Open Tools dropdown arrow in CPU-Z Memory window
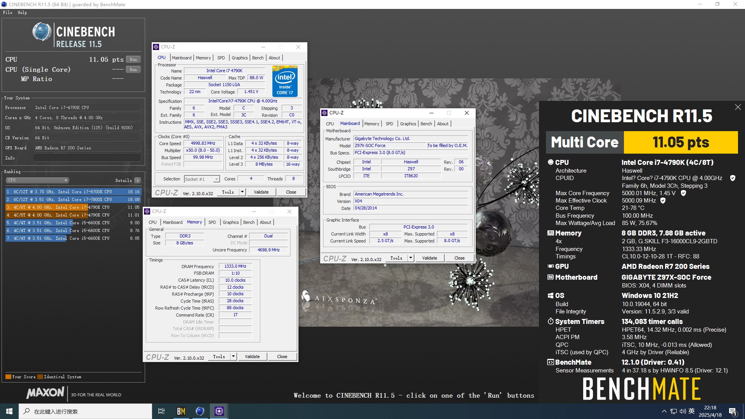This screenshot has height=419, width=745. pyautogui.click(x=233, y=357)
